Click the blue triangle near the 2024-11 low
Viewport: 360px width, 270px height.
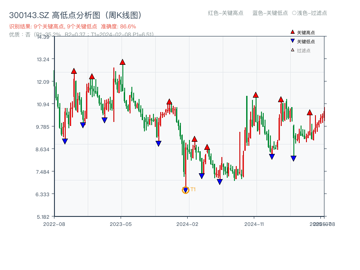(x=271, y=155)
